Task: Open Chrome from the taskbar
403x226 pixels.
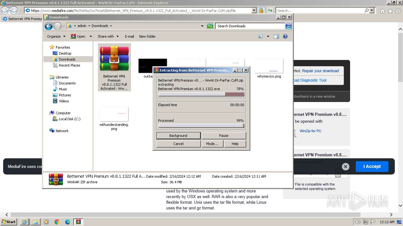Action: click(x=57, y=222)
